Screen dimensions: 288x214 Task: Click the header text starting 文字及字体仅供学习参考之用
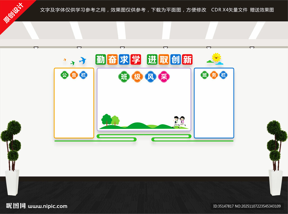click(123, 10)
